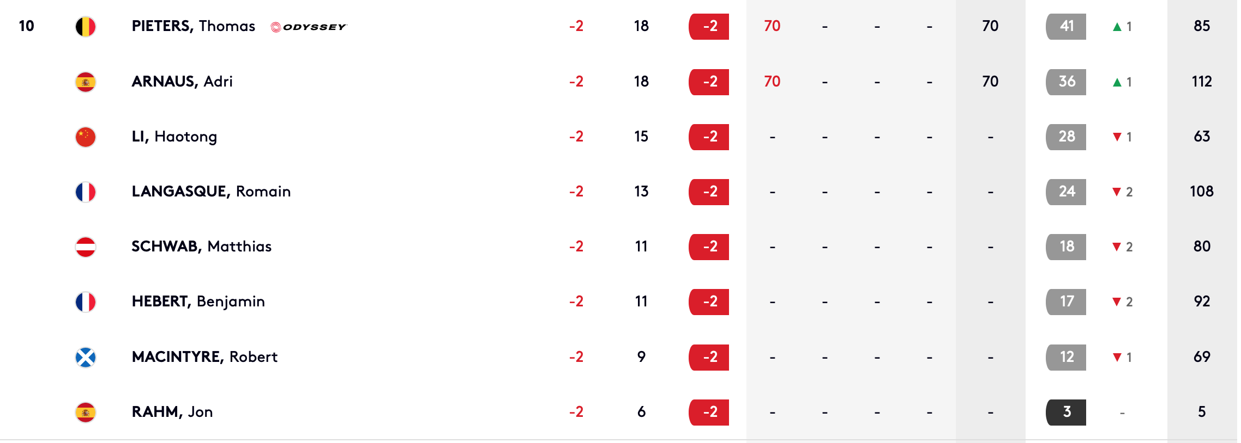The height and width of the screenshot is (443, 1241).
Task: Click the Scotland flag beside MacIntyre
Action: [x=86, y=358]
